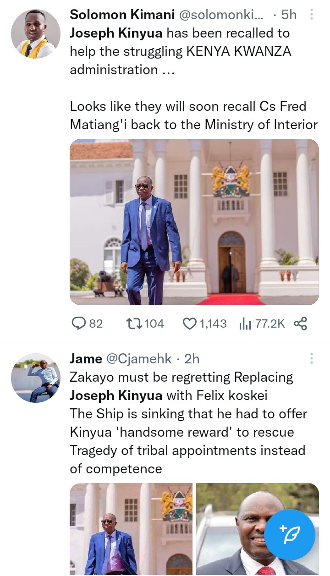Open more options for Jame's tweet
Viewport: 330px width, 576px height.
coord(312,359)
